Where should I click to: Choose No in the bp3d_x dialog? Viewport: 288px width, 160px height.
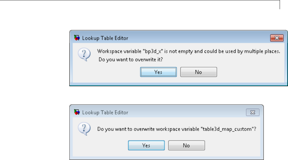(x=199, y=72)
